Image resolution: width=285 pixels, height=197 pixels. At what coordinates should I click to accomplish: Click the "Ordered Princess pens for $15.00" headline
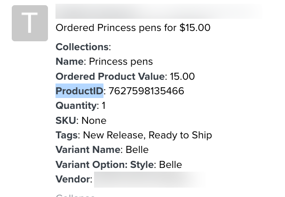tap(133, 28)
